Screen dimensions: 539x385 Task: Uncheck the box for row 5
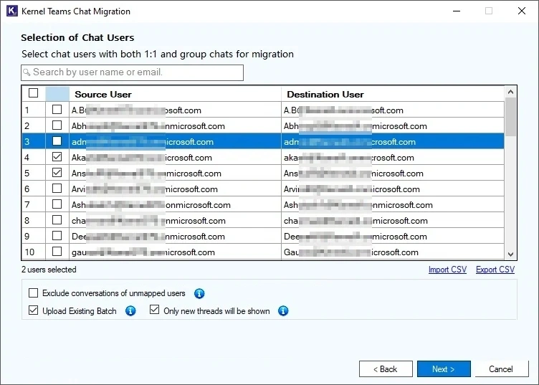point(57,173)
